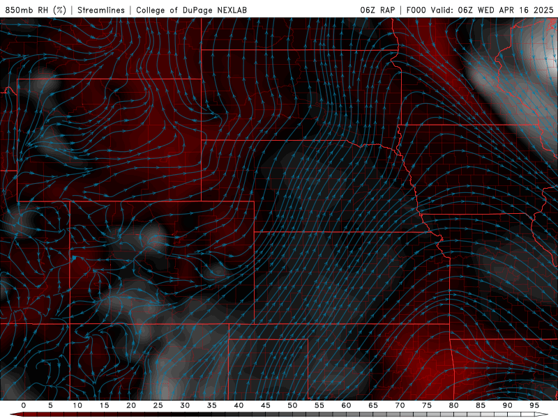
Task: Click the "06Z RAP" model label
Action: click(x=377, y=10)
